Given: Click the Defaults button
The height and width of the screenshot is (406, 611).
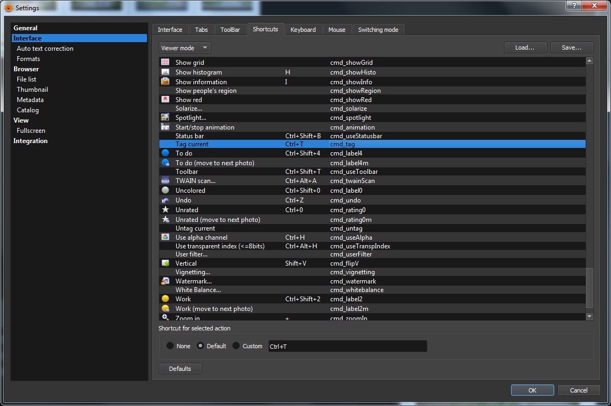Looking at the screenshot, I should (180, 369).
